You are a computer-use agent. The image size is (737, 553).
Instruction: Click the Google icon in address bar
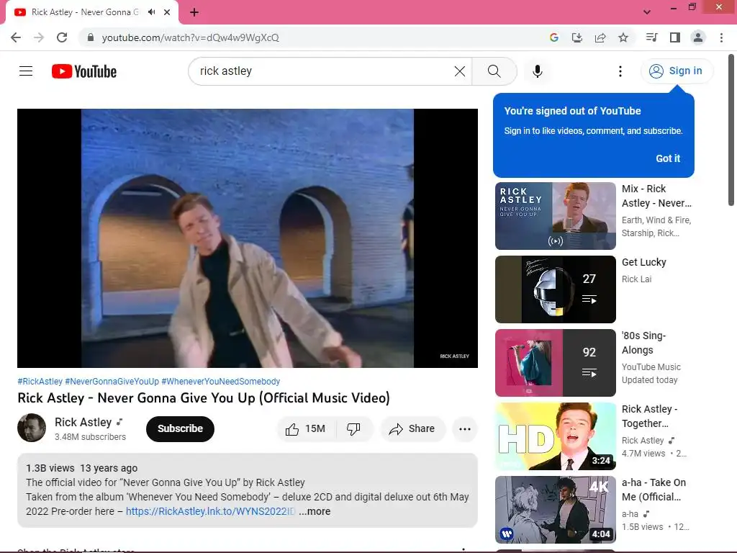click(553, 37)
